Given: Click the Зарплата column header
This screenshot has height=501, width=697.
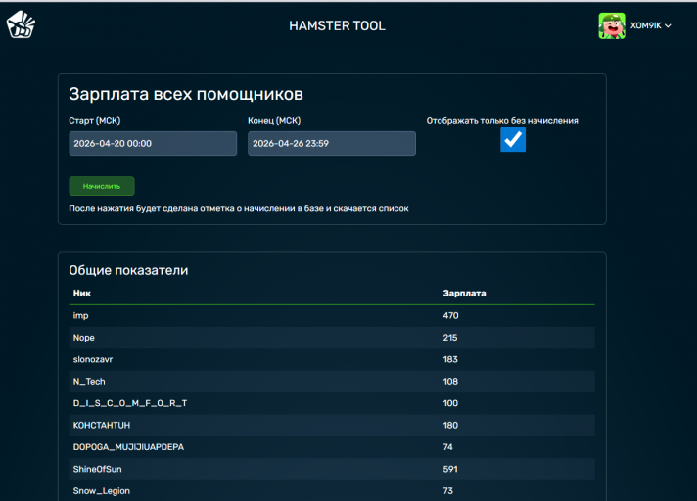Looking at the screenshot, I should [464, 294].
